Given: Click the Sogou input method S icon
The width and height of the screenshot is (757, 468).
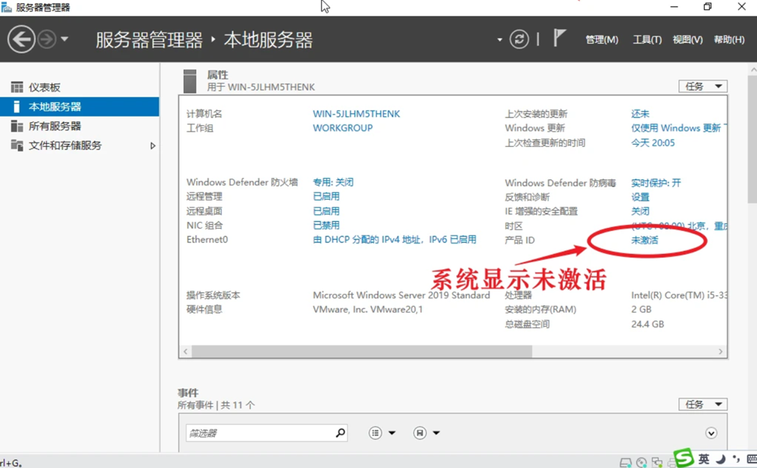Looking at the screenshot, I should 684,459.
